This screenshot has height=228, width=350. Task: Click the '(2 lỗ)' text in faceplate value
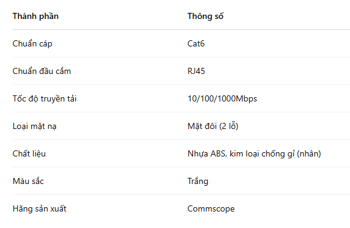tap(229, 126)
